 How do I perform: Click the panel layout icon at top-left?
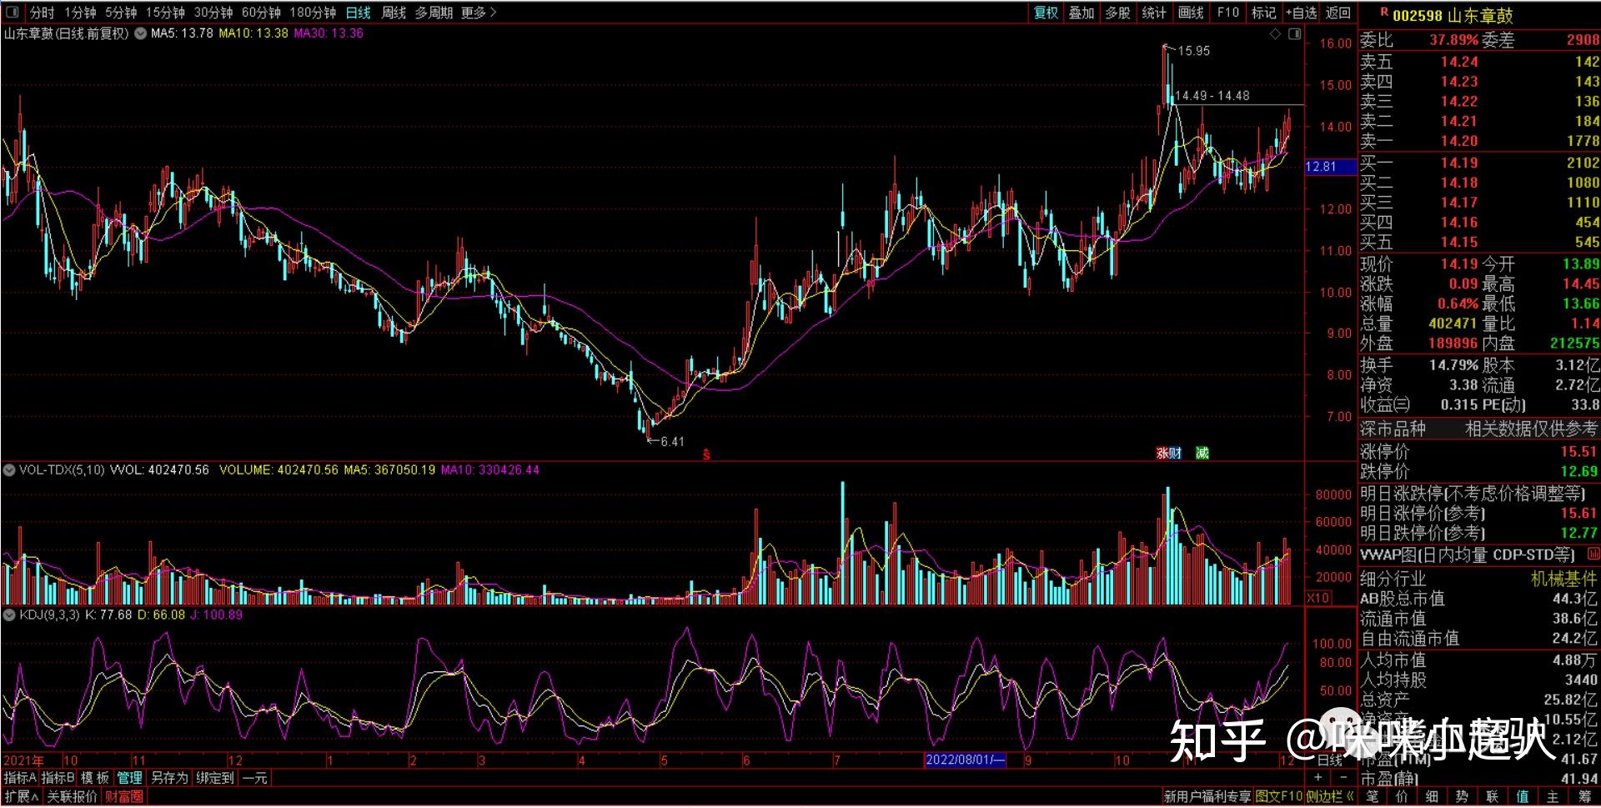pos(12,13)
